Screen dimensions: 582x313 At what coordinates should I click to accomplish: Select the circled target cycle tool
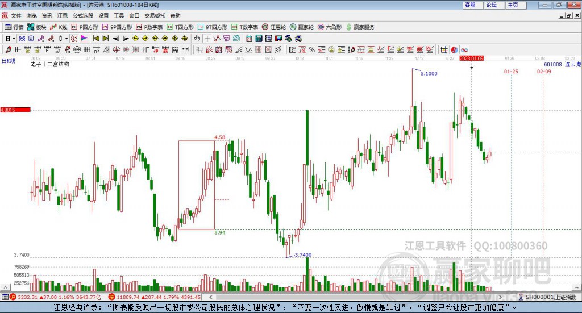point(116,49)
